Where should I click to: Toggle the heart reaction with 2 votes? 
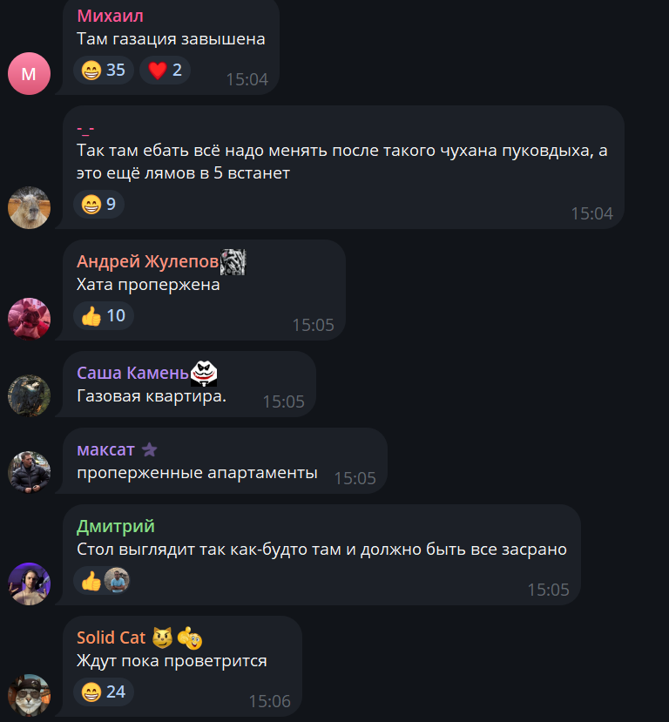(165, 71)
